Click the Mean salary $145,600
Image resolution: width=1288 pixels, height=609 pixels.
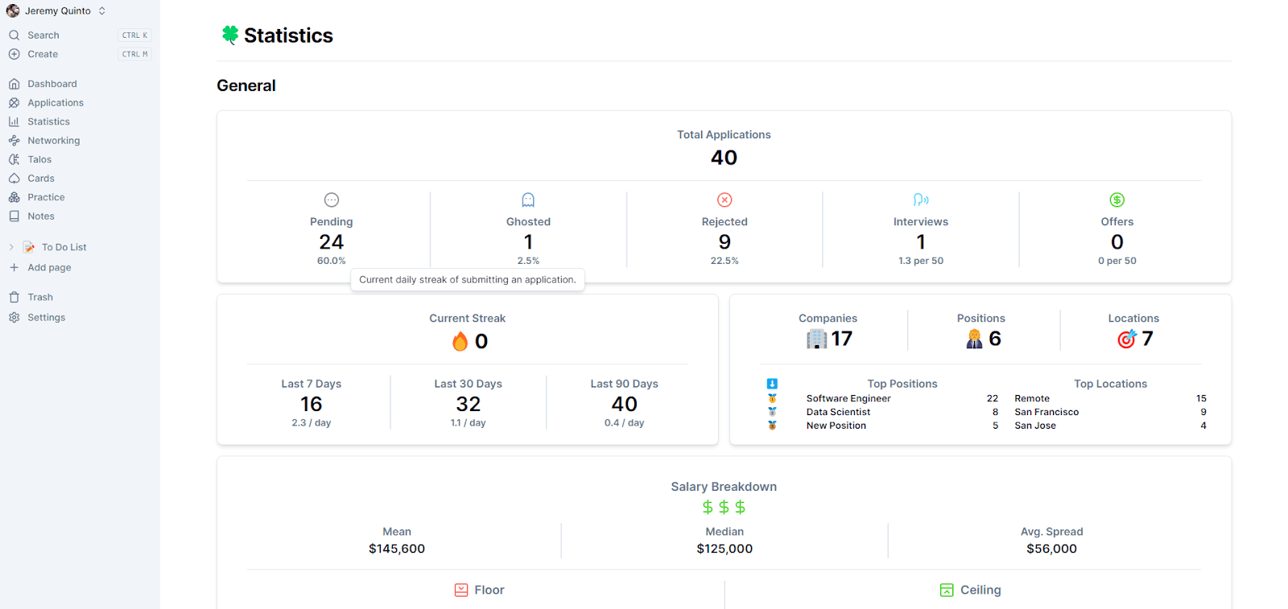pos(397,549)
